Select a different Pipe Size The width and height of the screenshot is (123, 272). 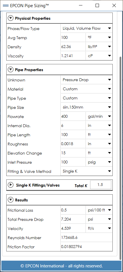86,107
